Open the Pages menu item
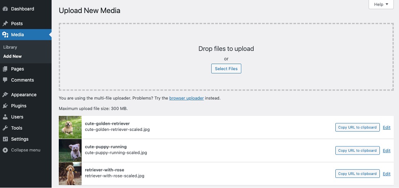 (x=26, y=69)
